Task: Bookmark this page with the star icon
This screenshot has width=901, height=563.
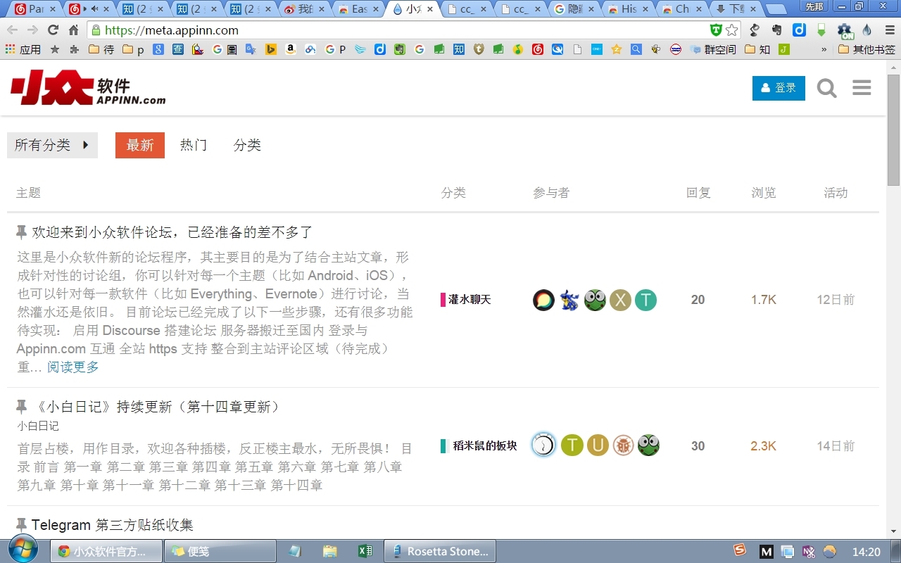Action: [732, 30]
